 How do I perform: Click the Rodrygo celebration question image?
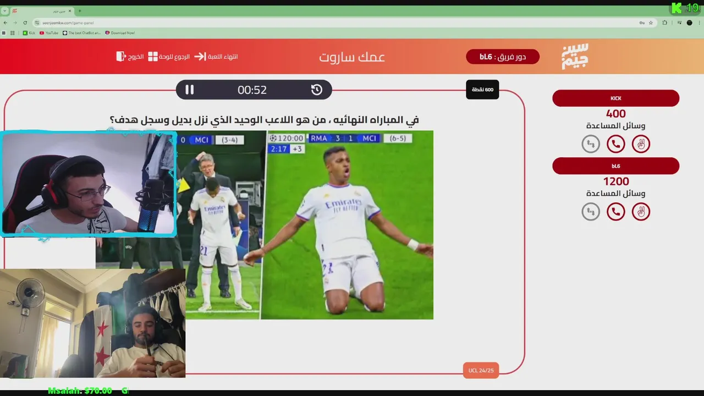pyautogui.click(x=347, y=224)
